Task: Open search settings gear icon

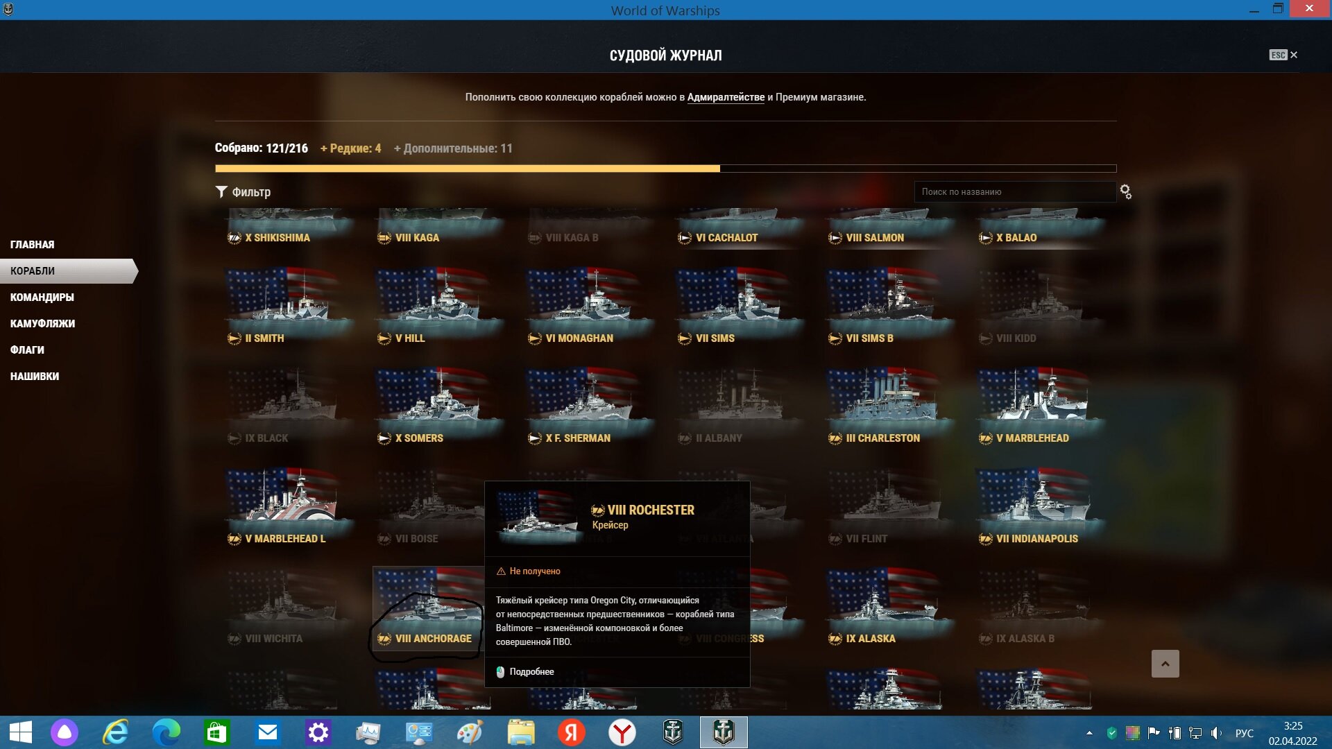Action: coord(1125,192)
